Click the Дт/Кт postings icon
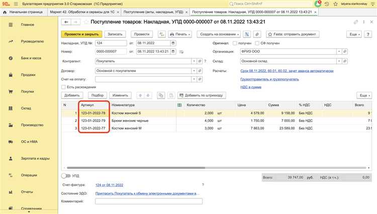The height and width of the screenshot is (214, 377). 162,34
